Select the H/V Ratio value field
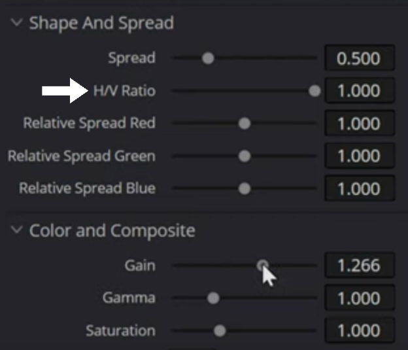This screenshot has width=408, height=350. tap(360, 90)
